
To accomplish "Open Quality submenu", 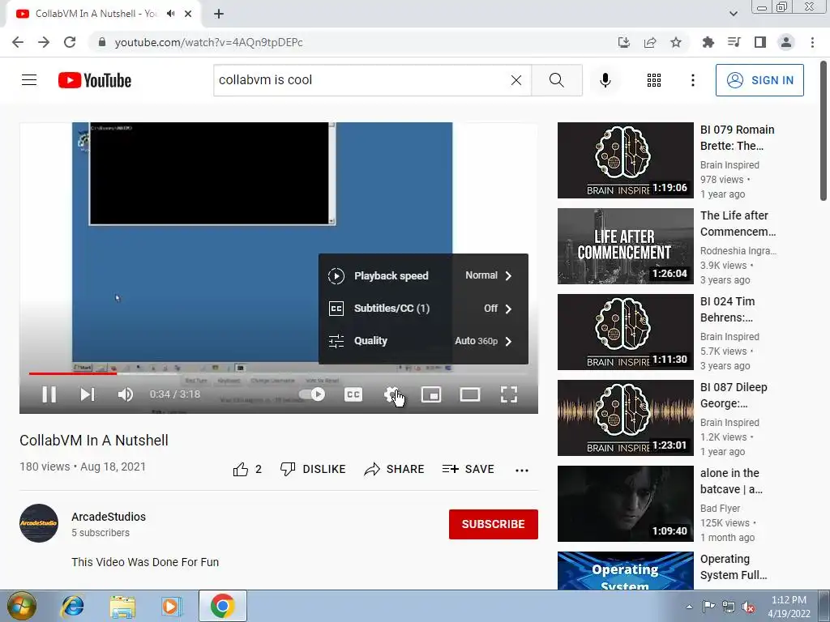I will pos(423,341).
